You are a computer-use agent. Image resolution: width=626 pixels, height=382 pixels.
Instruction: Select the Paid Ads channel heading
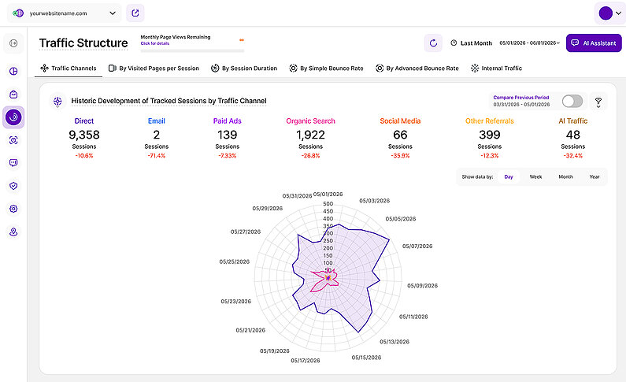[227, 121]
